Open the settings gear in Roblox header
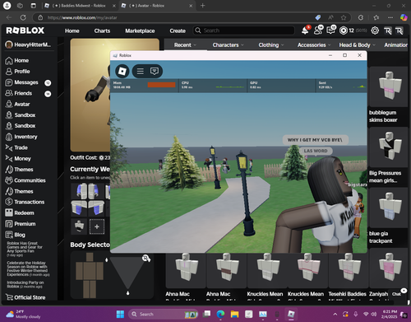The height and width of the screenshot is (322, 411). pyautogui.click(x=375, y=30)
